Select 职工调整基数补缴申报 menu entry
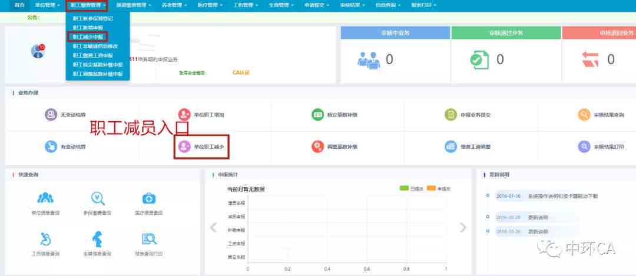636x276 pixels. (98, 74)
